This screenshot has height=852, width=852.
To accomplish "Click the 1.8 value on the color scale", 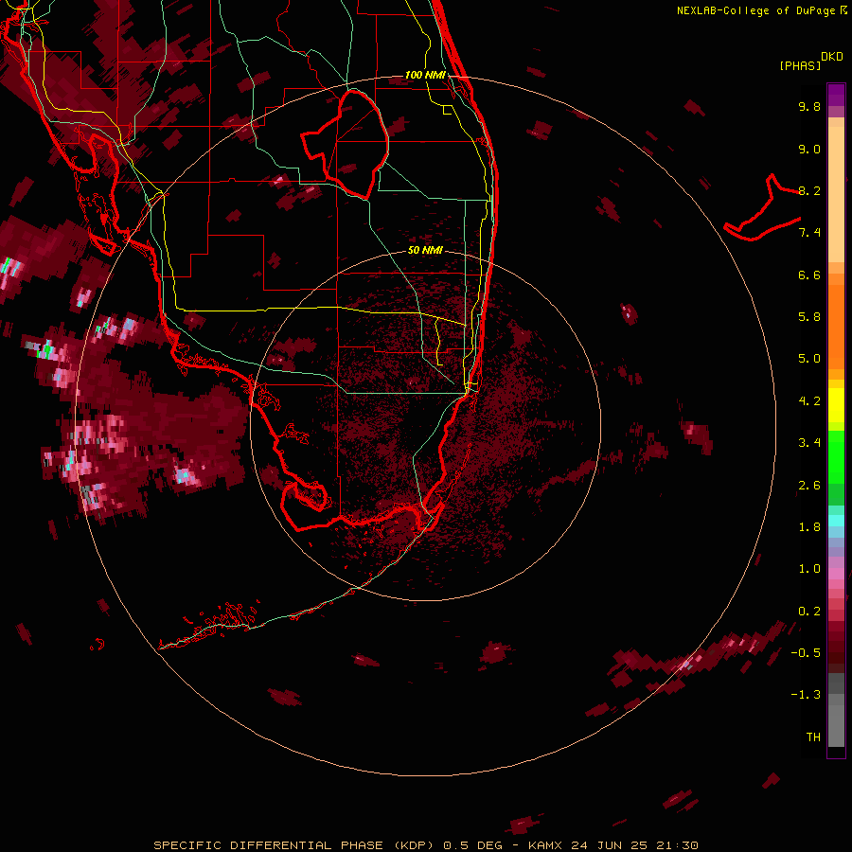I will click(809, 527).
